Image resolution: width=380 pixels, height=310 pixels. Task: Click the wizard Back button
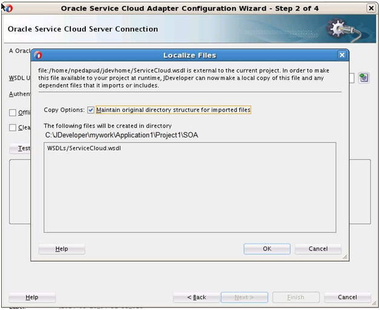click(197, 297)
